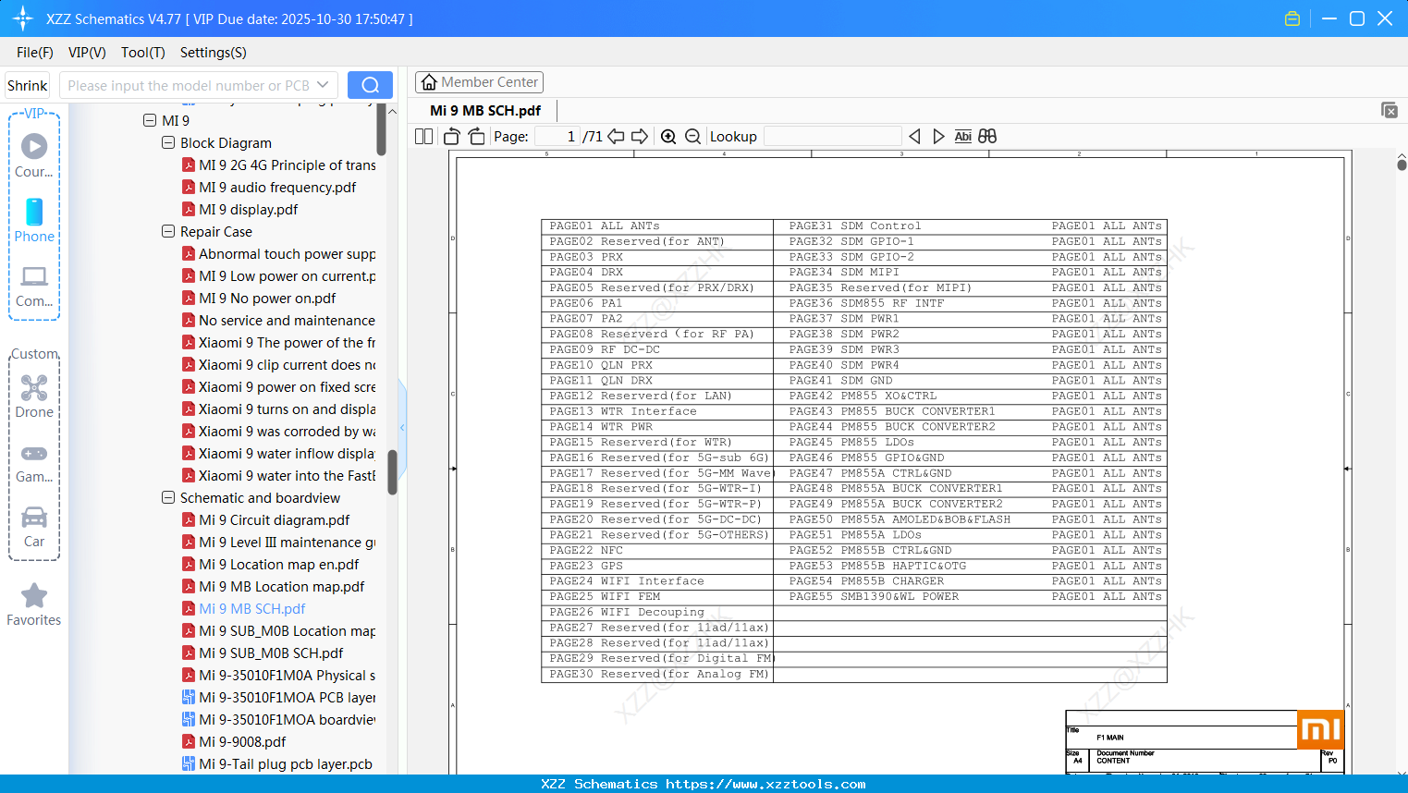
Task: Find the next lookup match
Action: pos(938,137)
